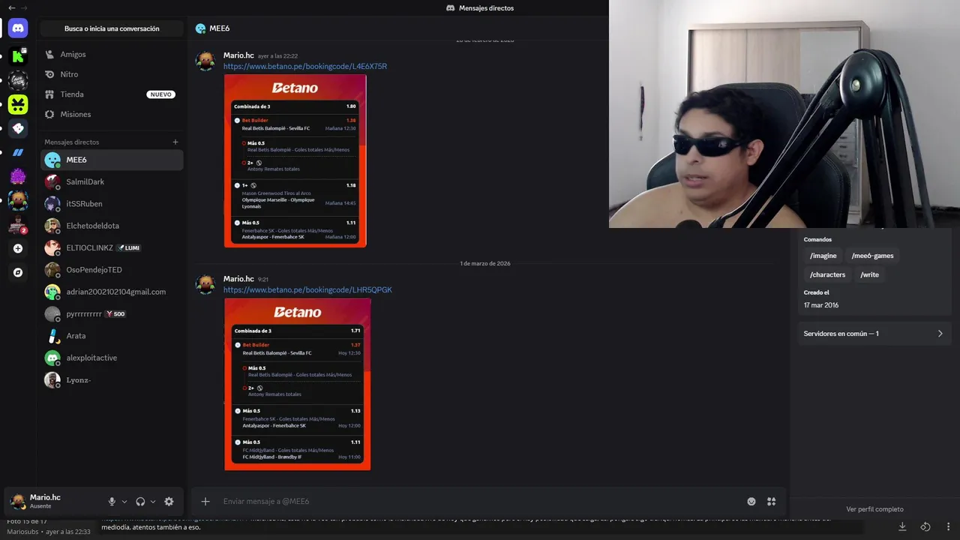Click the /write command chip
The height and width of the screenshot is (540, 960).
click(869, 274)
